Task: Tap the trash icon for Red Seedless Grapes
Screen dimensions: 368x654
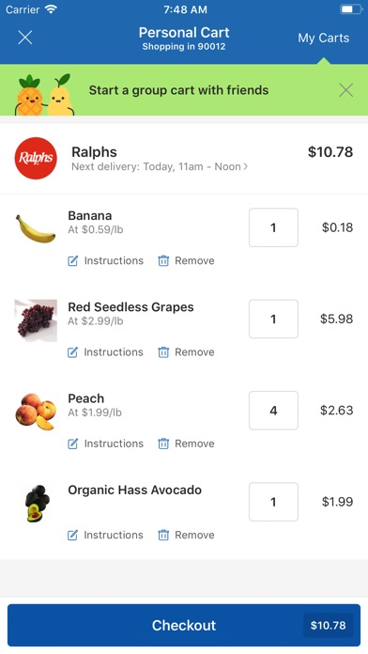Action: tap(163, 352)
